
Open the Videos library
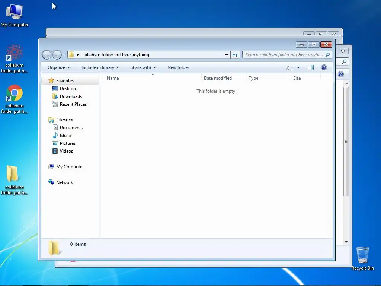(66, 151)
